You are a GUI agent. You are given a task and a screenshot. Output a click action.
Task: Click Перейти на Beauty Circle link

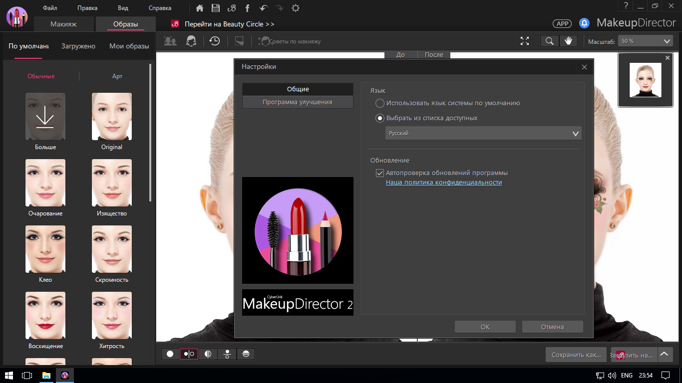point(230,24)
